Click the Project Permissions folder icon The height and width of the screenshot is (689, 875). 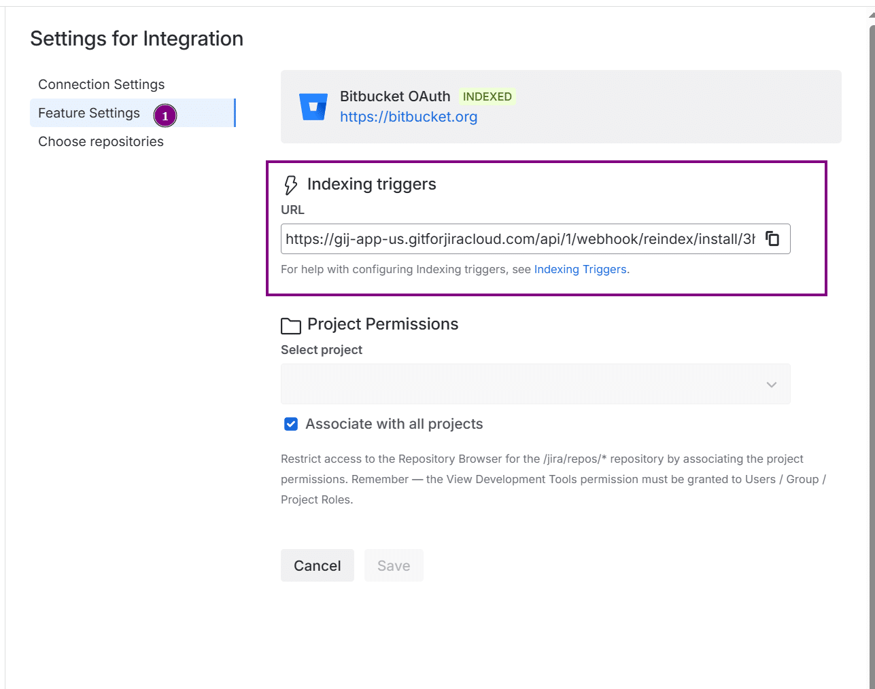291,325
